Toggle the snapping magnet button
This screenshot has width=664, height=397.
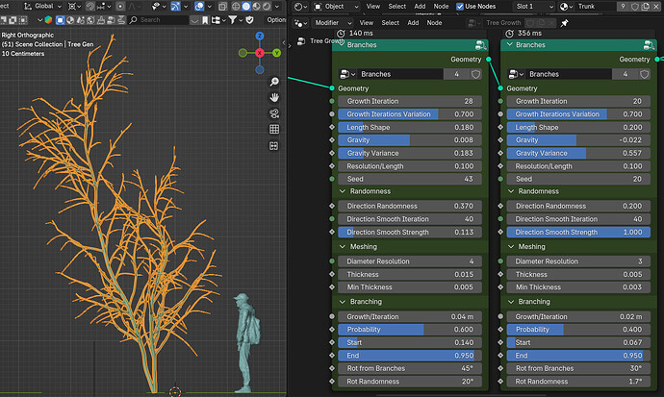click(x=89, y=7)
